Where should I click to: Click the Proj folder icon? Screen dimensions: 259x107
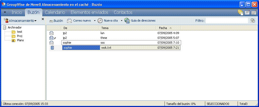point(14,36)
